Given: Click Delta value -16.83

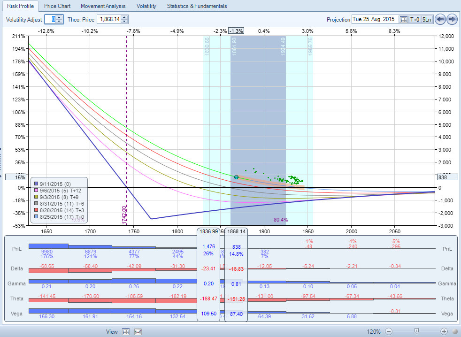Looking at the screenshot, I should (237, 269).
